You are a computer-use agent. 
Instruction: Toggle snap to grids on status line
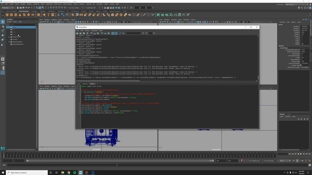coord(51,8)
